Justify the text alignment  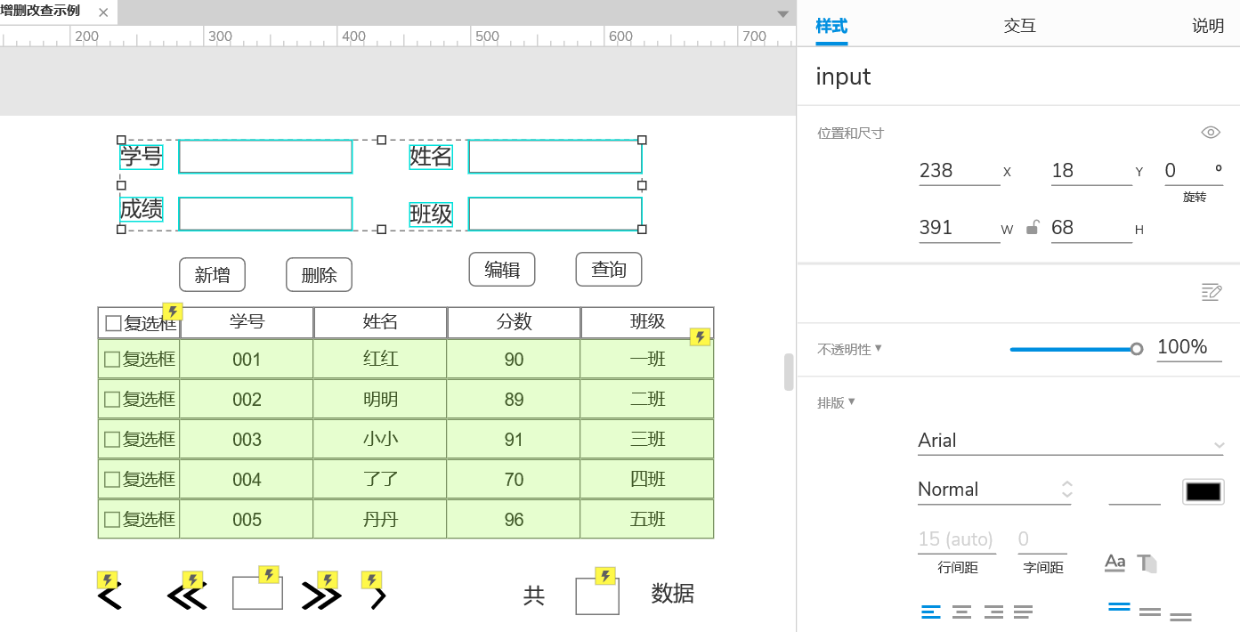click(x=1024, y=612)
